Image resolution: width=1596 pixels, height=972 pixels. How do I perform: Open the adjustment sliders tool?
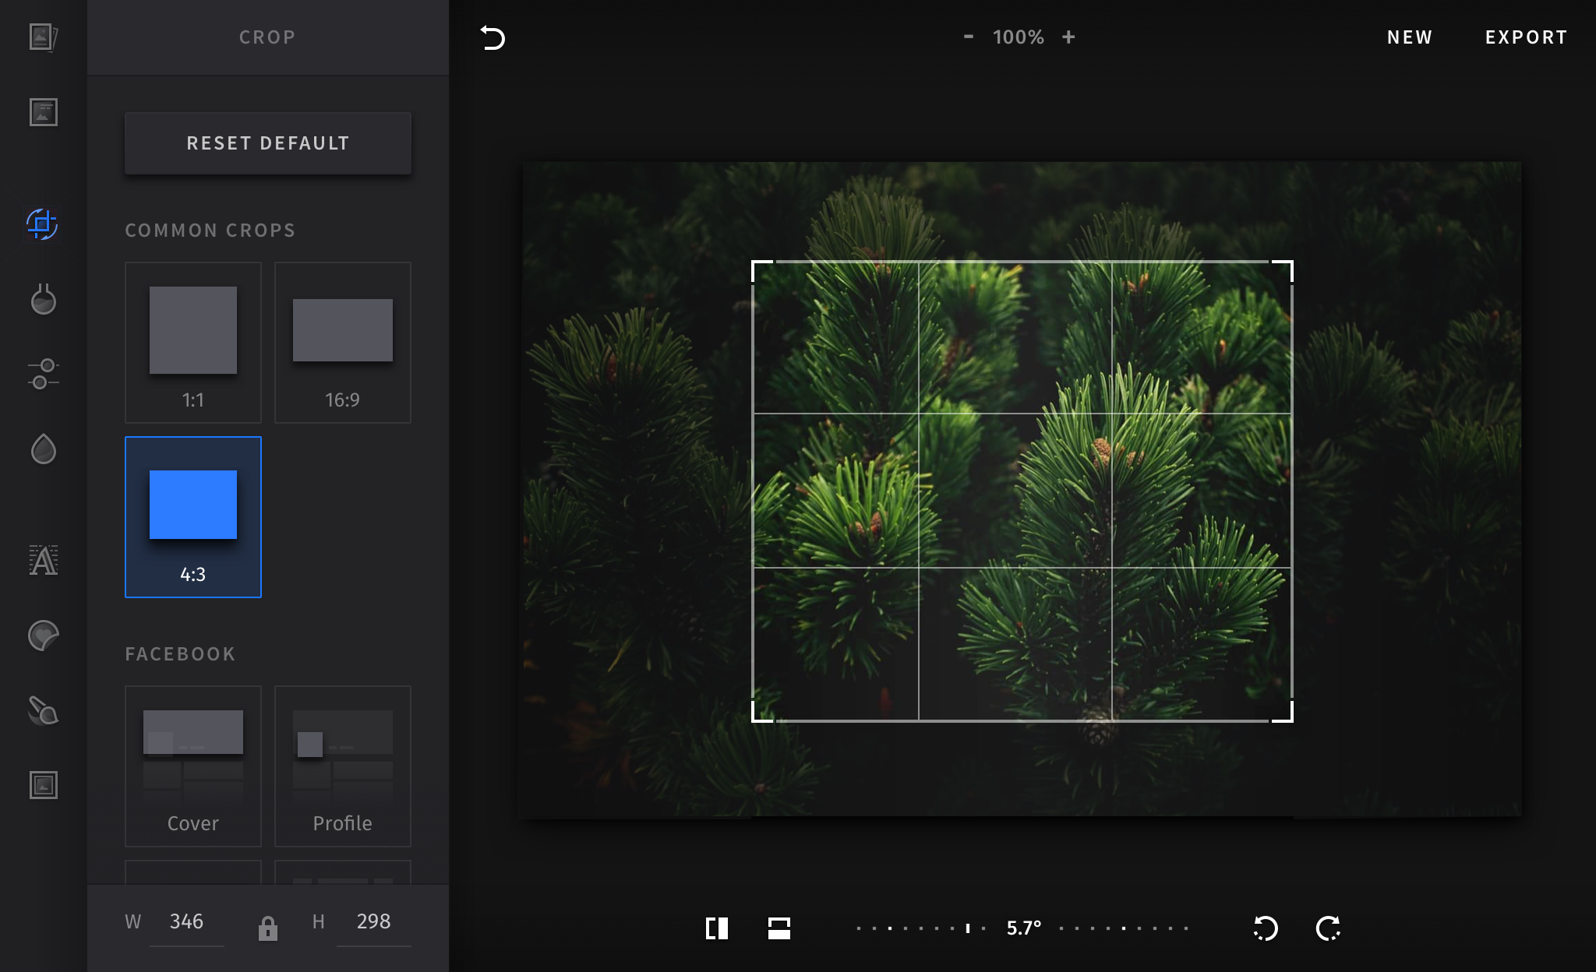[x=43, y=374]
